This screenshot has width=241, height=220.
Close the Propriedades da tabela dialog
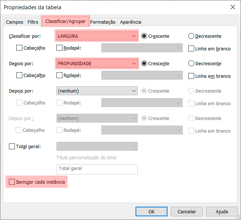tap(232, 7)
